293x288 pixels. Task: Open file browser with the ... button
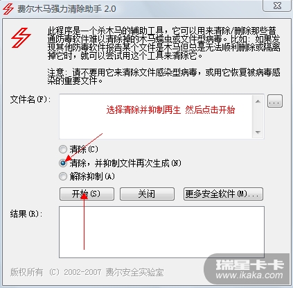point(275,101)
